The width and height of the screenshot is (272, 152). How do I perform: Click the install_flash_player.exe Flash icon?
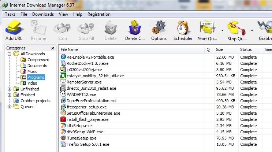click(63, 119)
